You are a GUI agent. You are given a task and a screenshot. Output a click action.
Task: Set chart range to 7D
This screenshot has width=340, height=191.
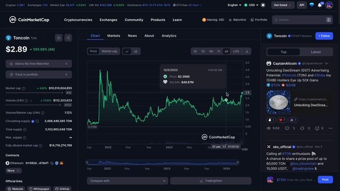point(203,51)
